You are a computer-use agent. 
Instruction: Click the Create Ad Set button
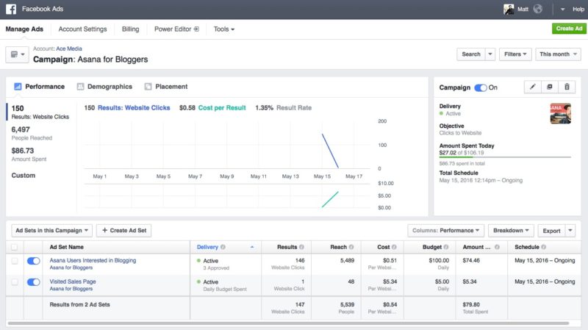(124, 230)
